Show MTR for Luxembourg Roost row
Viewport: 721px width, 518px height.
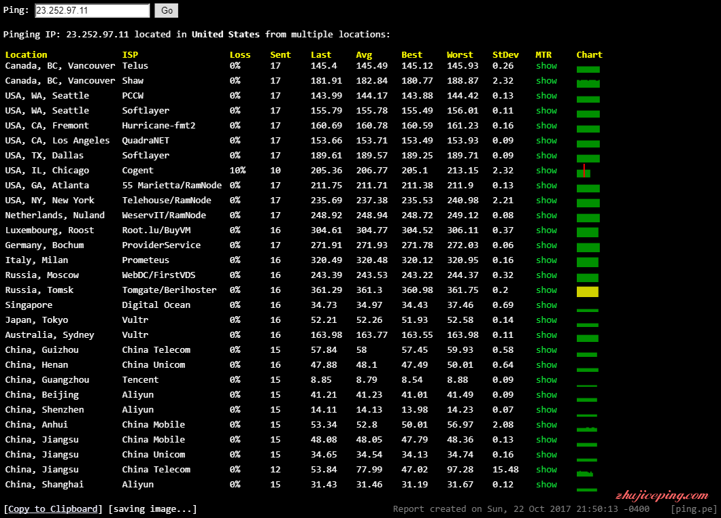coord(546,230)
